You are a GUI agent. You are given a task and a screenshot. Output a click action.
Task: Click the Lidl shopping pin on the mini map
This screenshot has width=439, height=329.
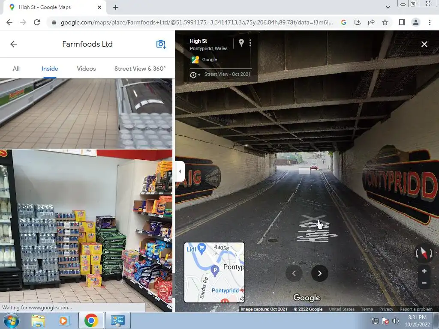[x=201, y=248]
